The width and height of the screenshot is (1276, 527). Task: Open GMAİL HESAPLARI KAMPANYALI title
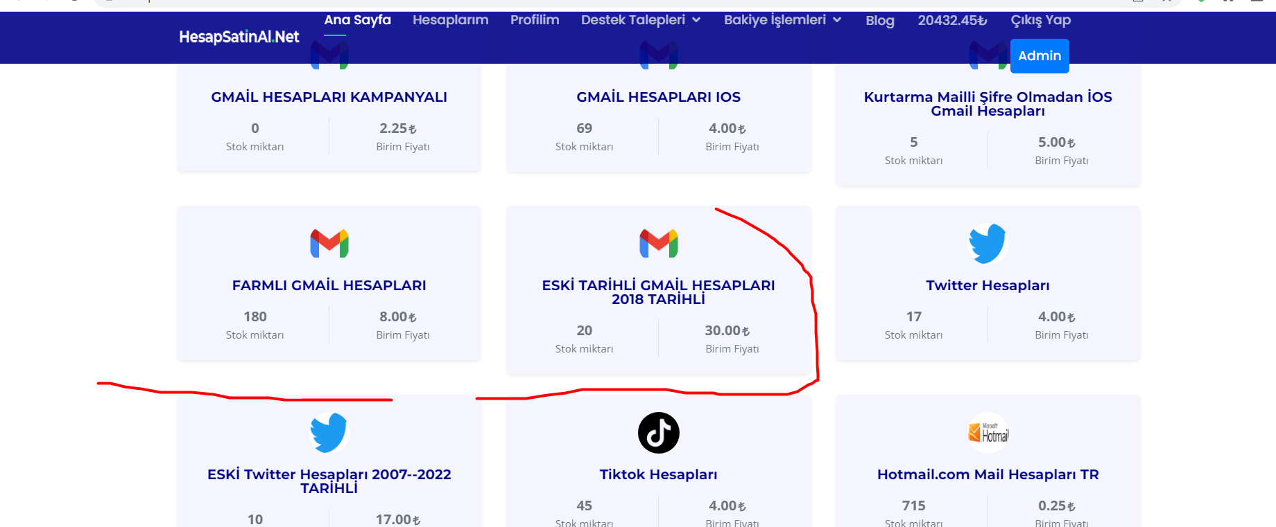pos(329,97)
